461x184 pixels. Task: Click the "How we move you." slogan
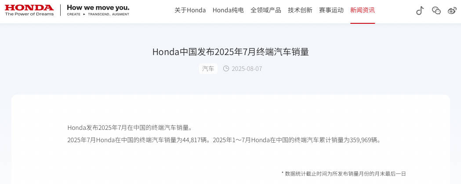[x=98, y=7]
